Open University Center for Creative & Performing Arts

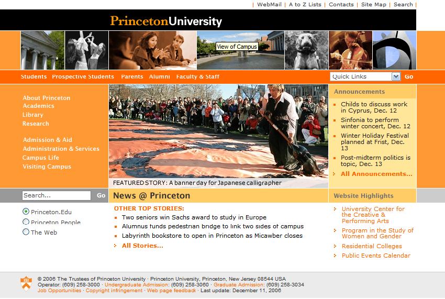point(373,215)
